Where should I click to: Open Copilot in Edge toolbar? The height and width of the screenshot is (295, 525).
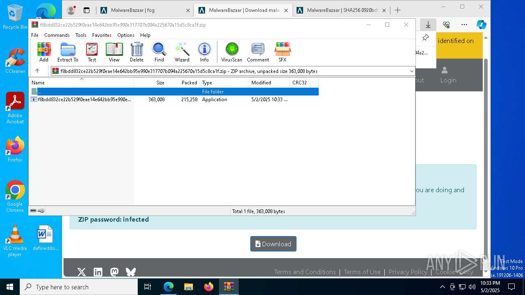tap(481, 25)
